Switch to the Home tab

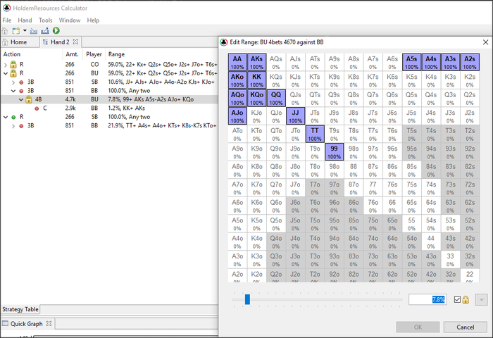tap(19, 42)
